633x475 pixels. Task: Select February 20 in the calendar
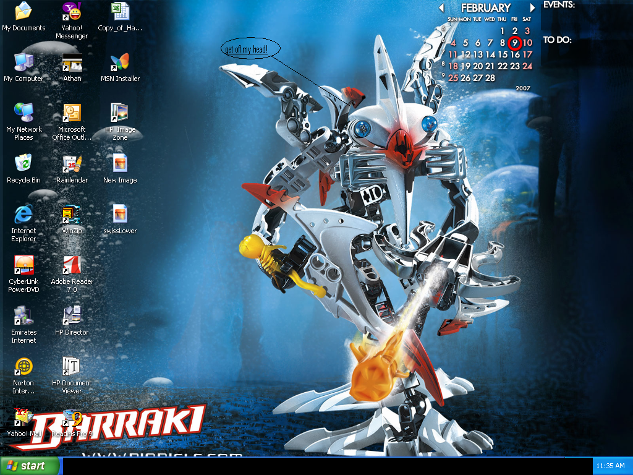coord(478,66)
